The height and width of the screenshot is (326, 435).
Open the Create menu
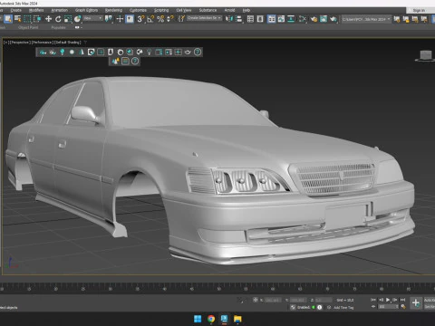coord(16,10)
